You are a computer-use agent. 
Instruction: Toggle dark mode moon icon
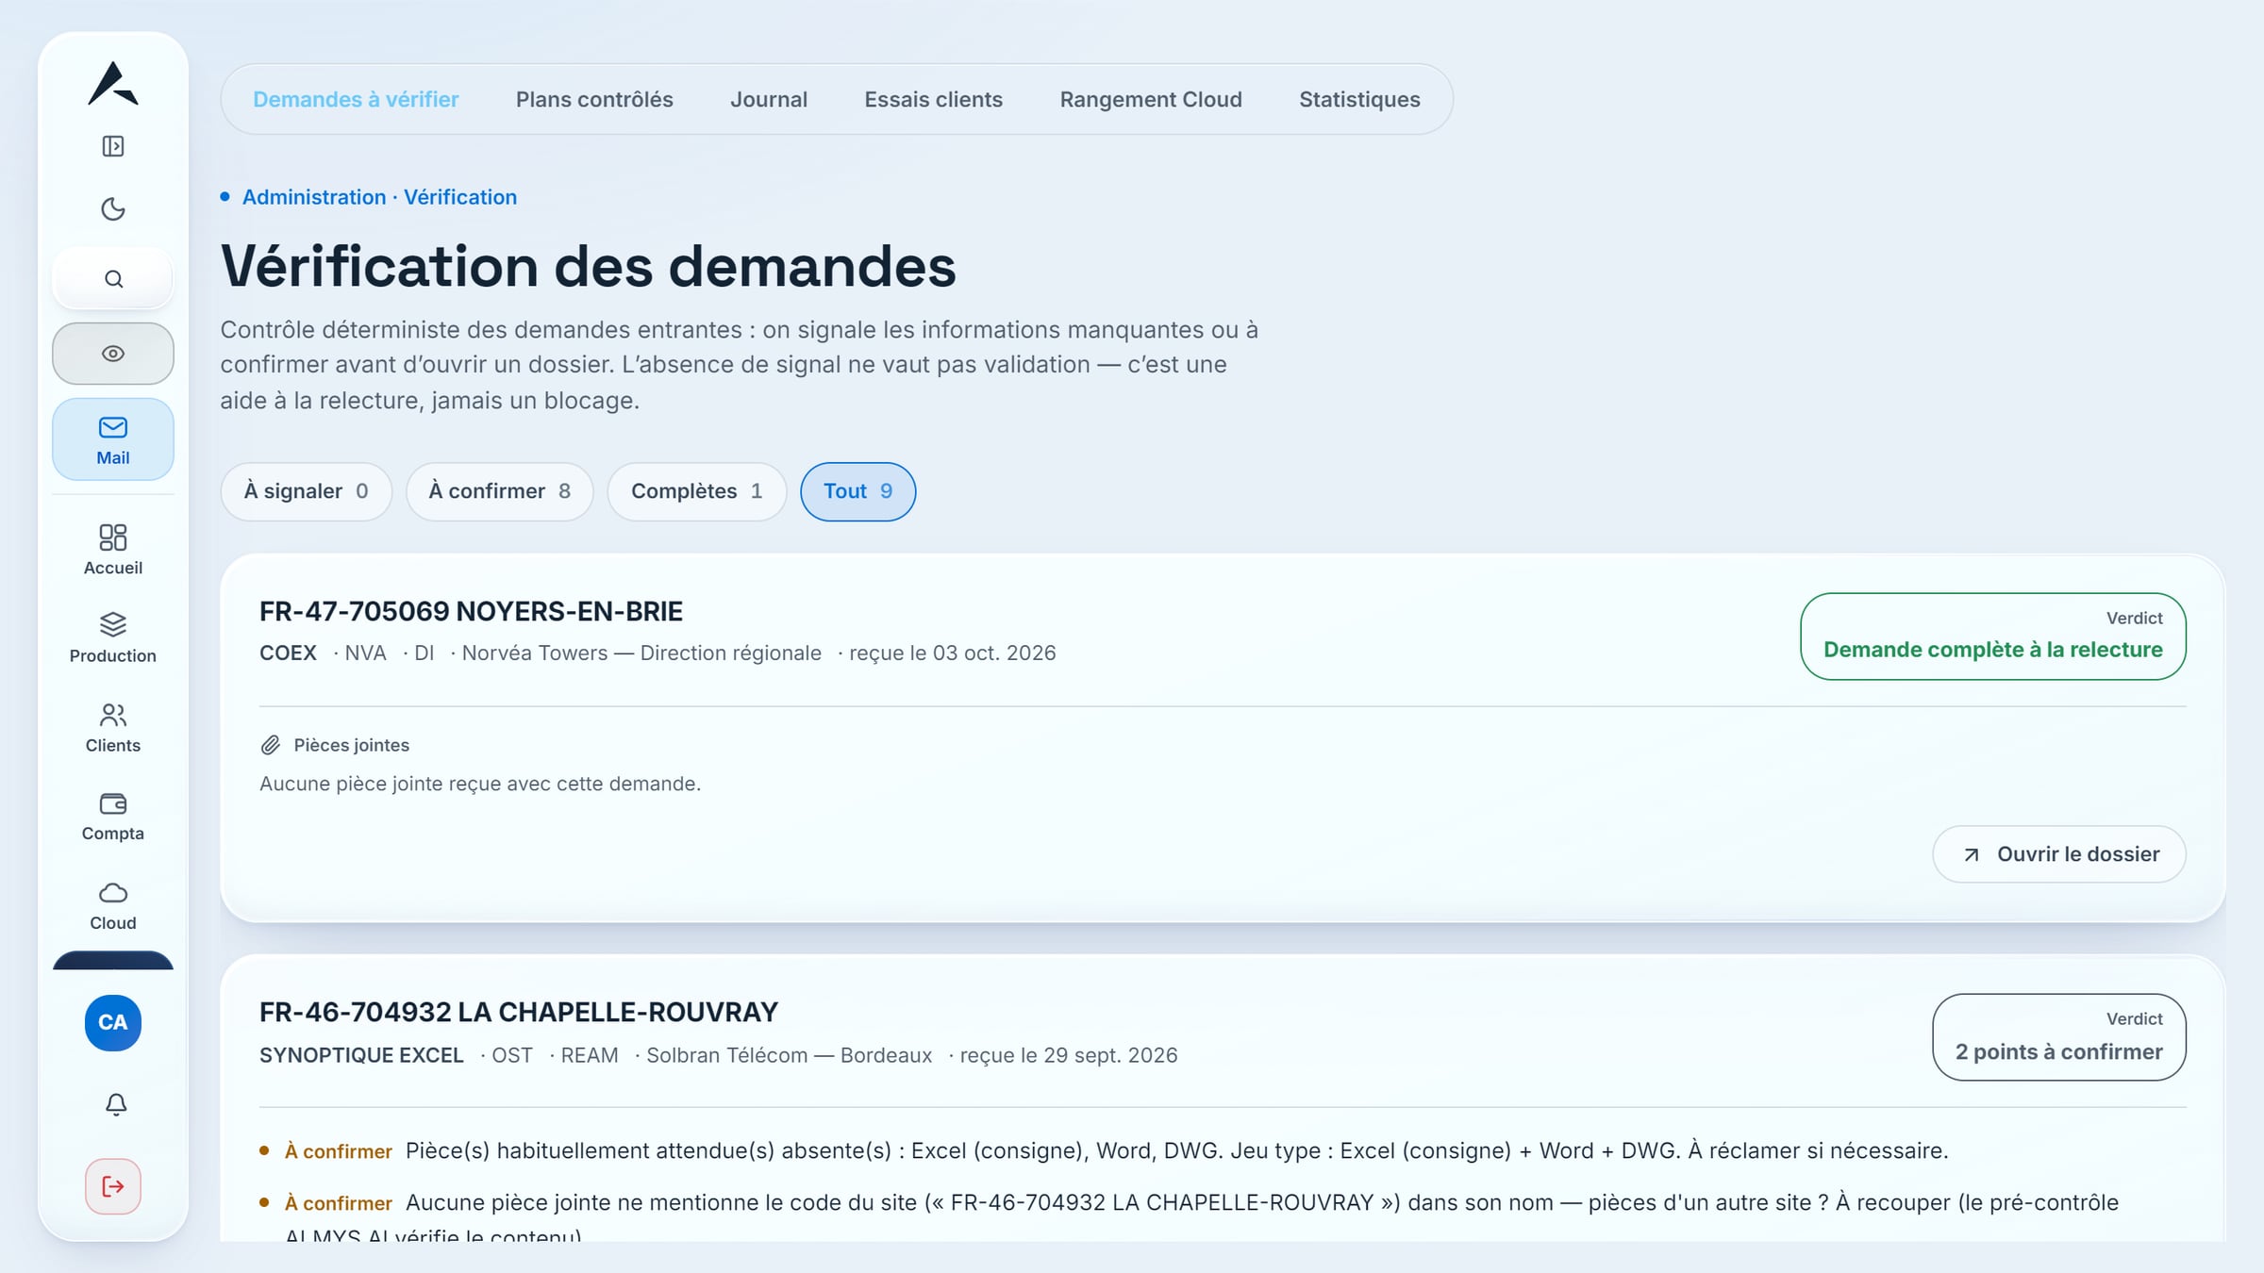(x=113, y=208)
